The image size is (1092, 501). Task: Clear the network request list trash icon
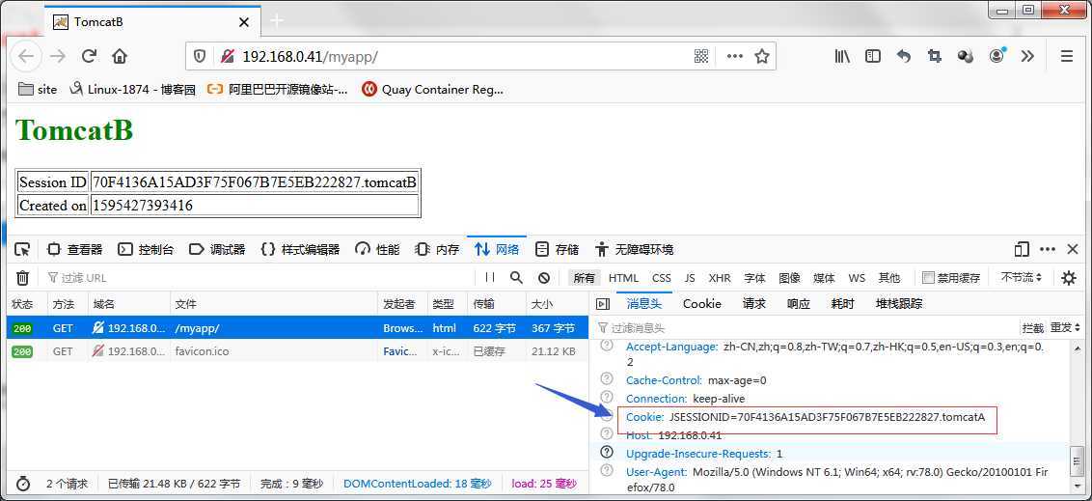tap(23, 278)
